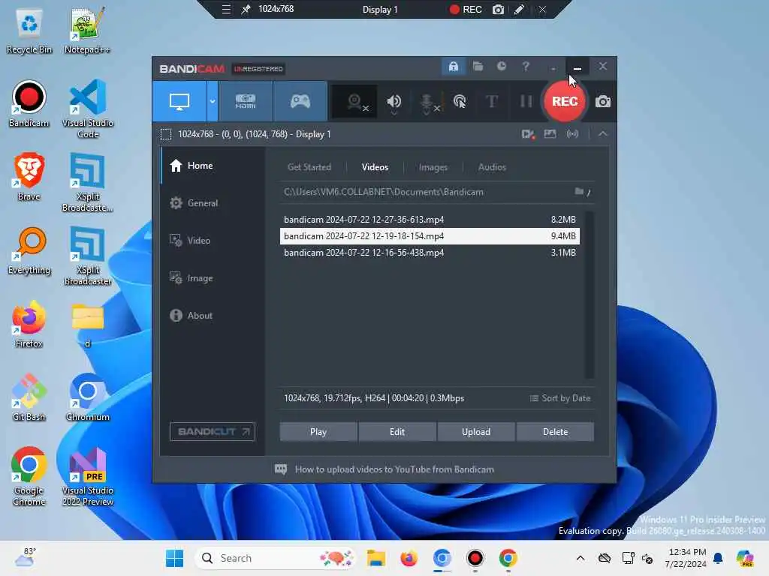Collapse the Bandicam panel with chevron
Screen dimensions: 769x576
click(603, 133)
